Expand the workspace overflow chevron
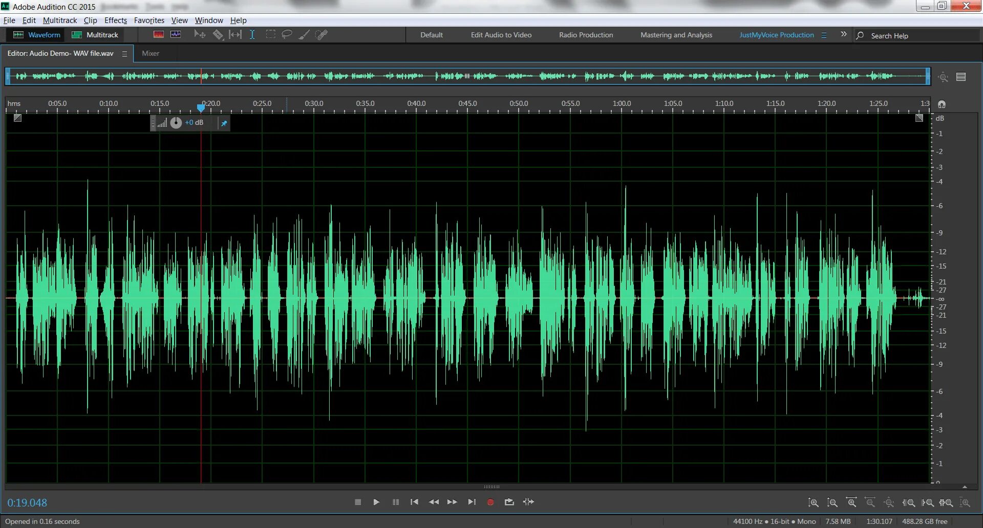The image size is (983, 528). pos(844,34)
